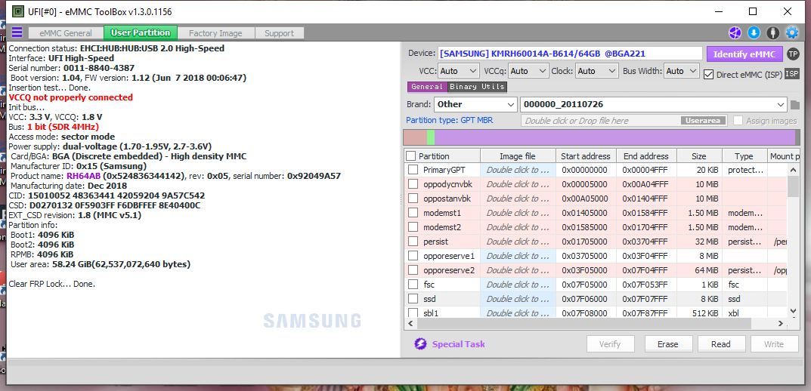Check the oppodycnvbk partition box
811x391 pixels.
pyautogui.click(x=413, y=184)
